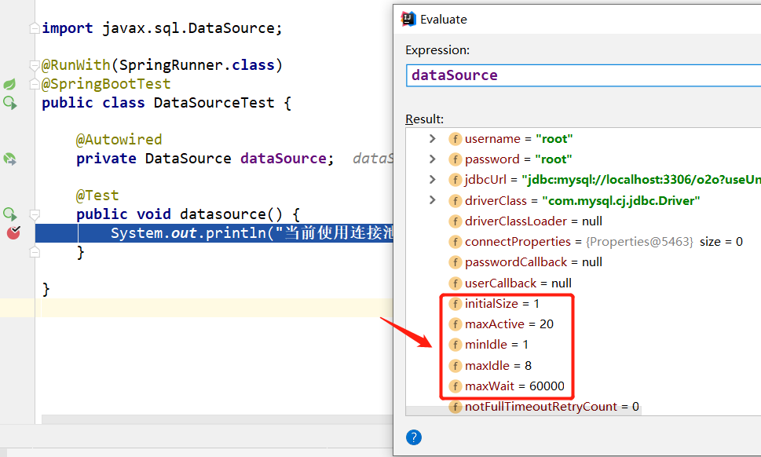Remove the red breakpoint on the println line

(13, 233)
